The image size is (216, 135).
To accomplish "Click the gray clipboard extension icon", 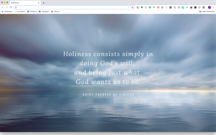I will tap(179, 7).
